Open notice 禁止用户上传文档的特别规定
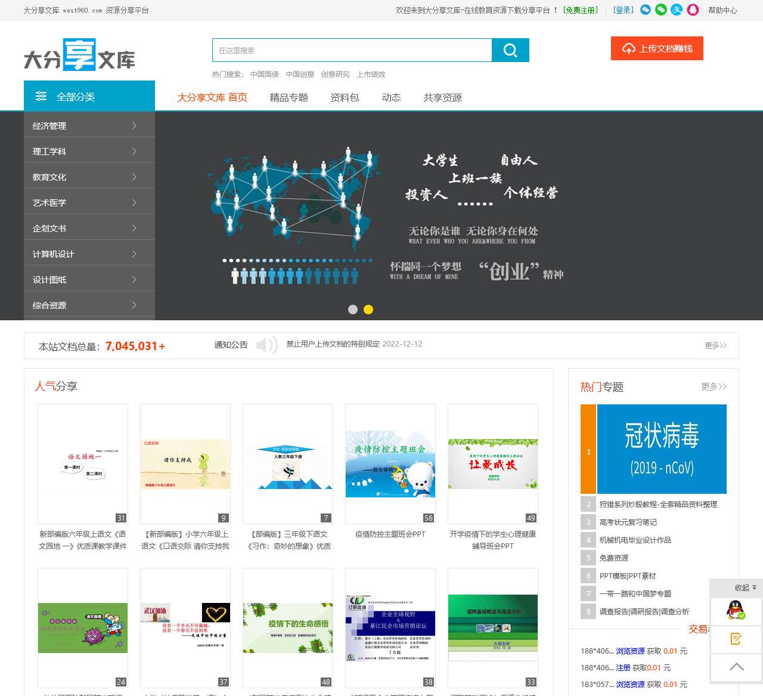763x696 pixels. click(333, 344)
